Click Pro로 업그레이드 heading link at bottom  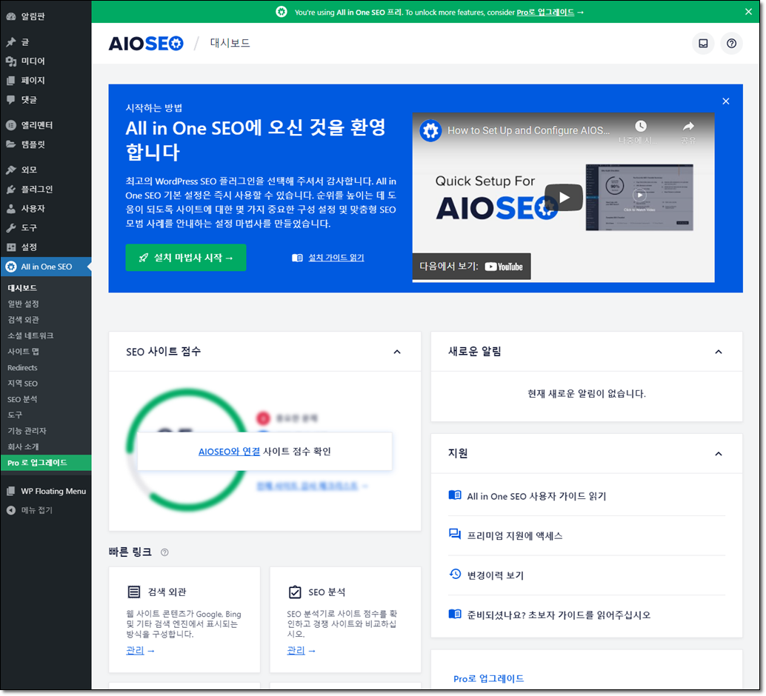coord(488,679)
